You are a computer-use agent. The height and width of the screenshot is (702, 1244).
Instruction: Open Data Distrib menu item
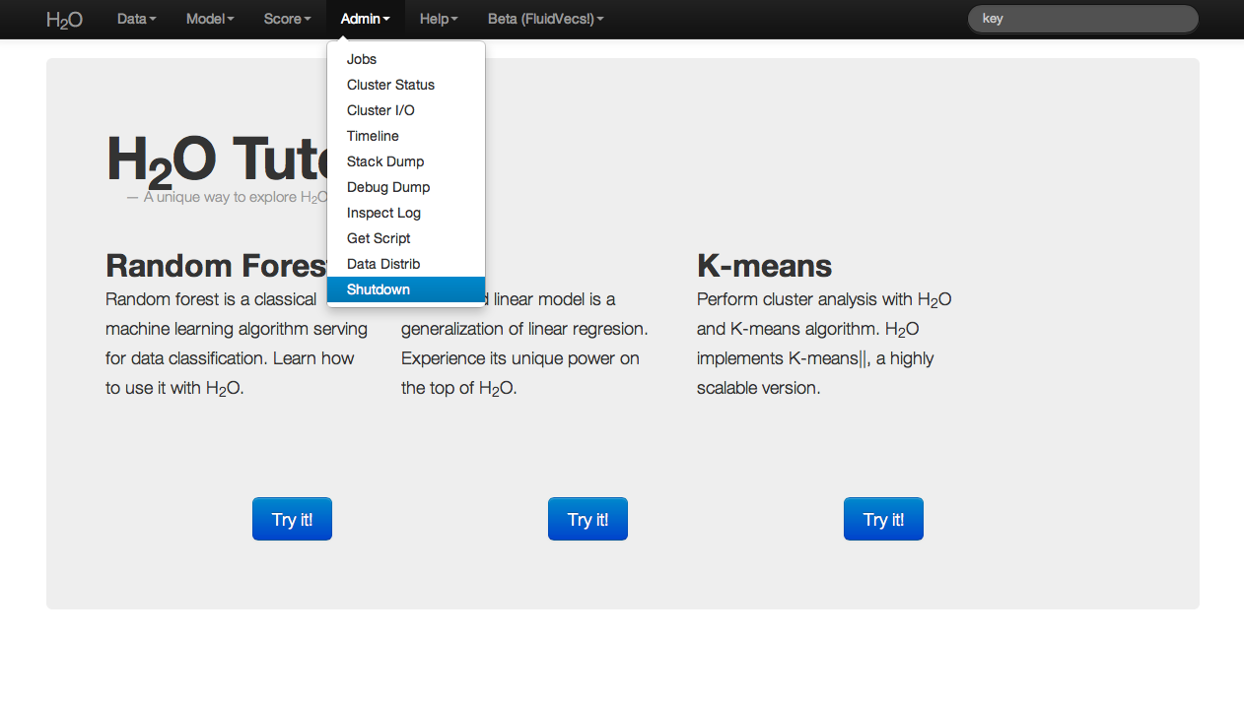pos(406,264)
